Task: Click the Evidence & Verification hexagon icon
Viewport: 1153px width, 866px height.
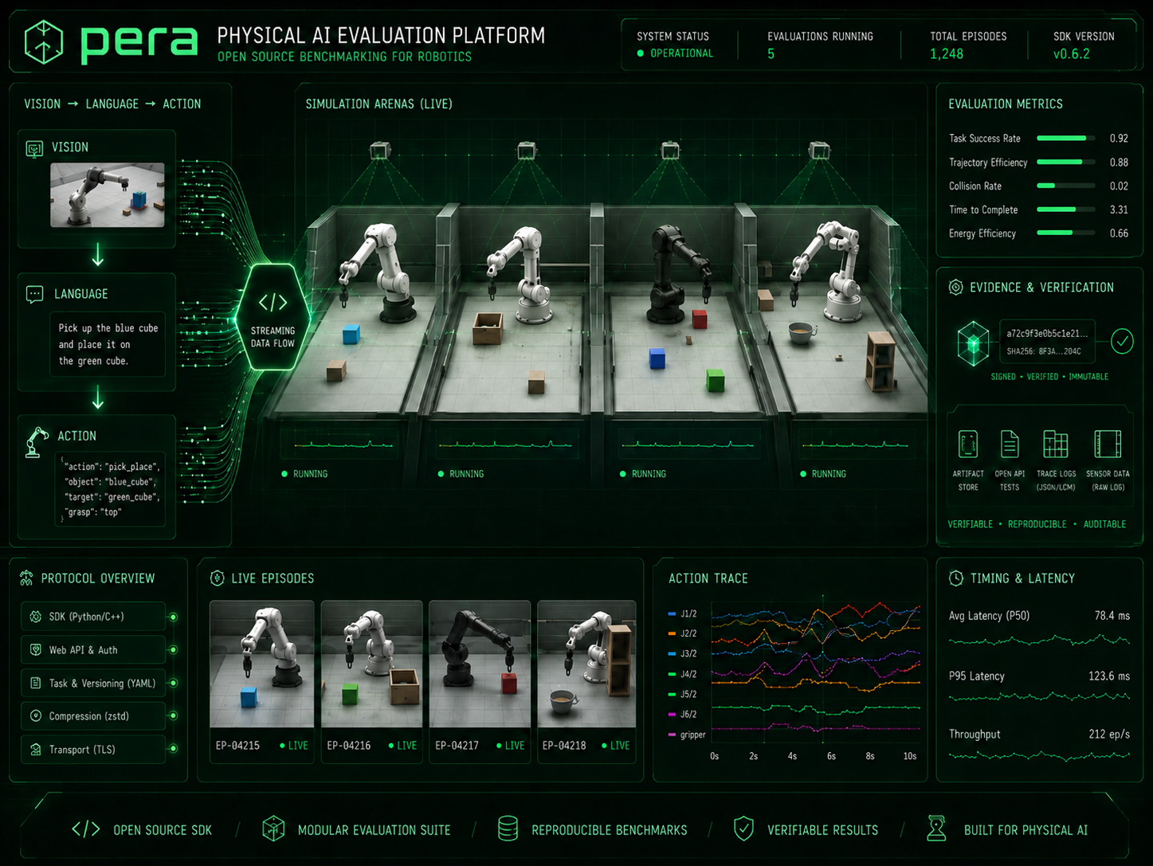Action: click(x=955, y=288)
